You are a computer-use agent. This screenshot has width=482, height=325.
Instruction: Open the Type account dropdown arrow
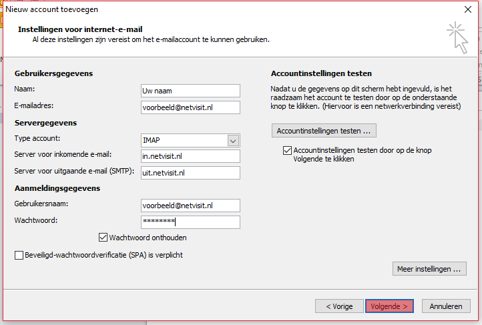[233, 141]
